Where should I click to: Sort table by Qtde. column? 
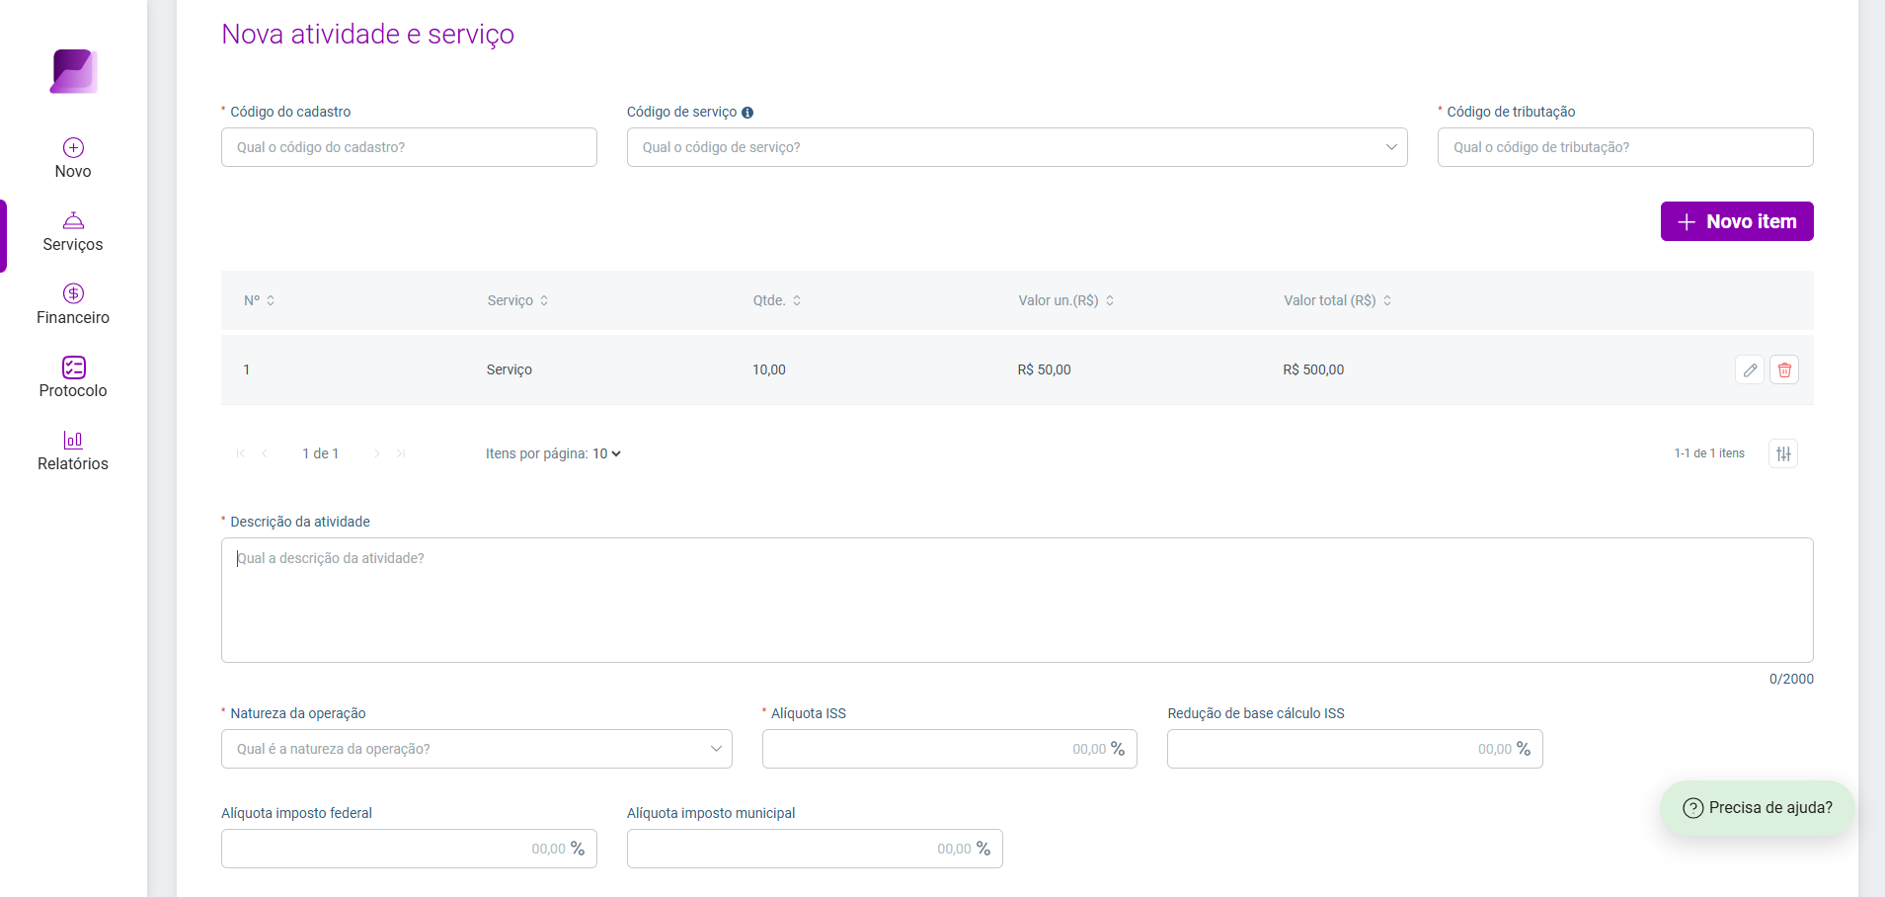[x=777, y=300]
